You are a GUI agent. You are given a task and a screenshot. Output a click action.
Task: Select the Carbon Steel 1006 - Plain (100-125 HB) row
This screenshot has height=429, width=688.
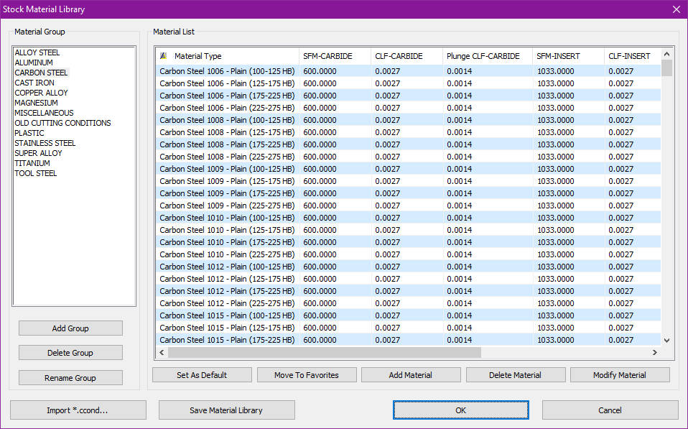[x=230, y=71]
